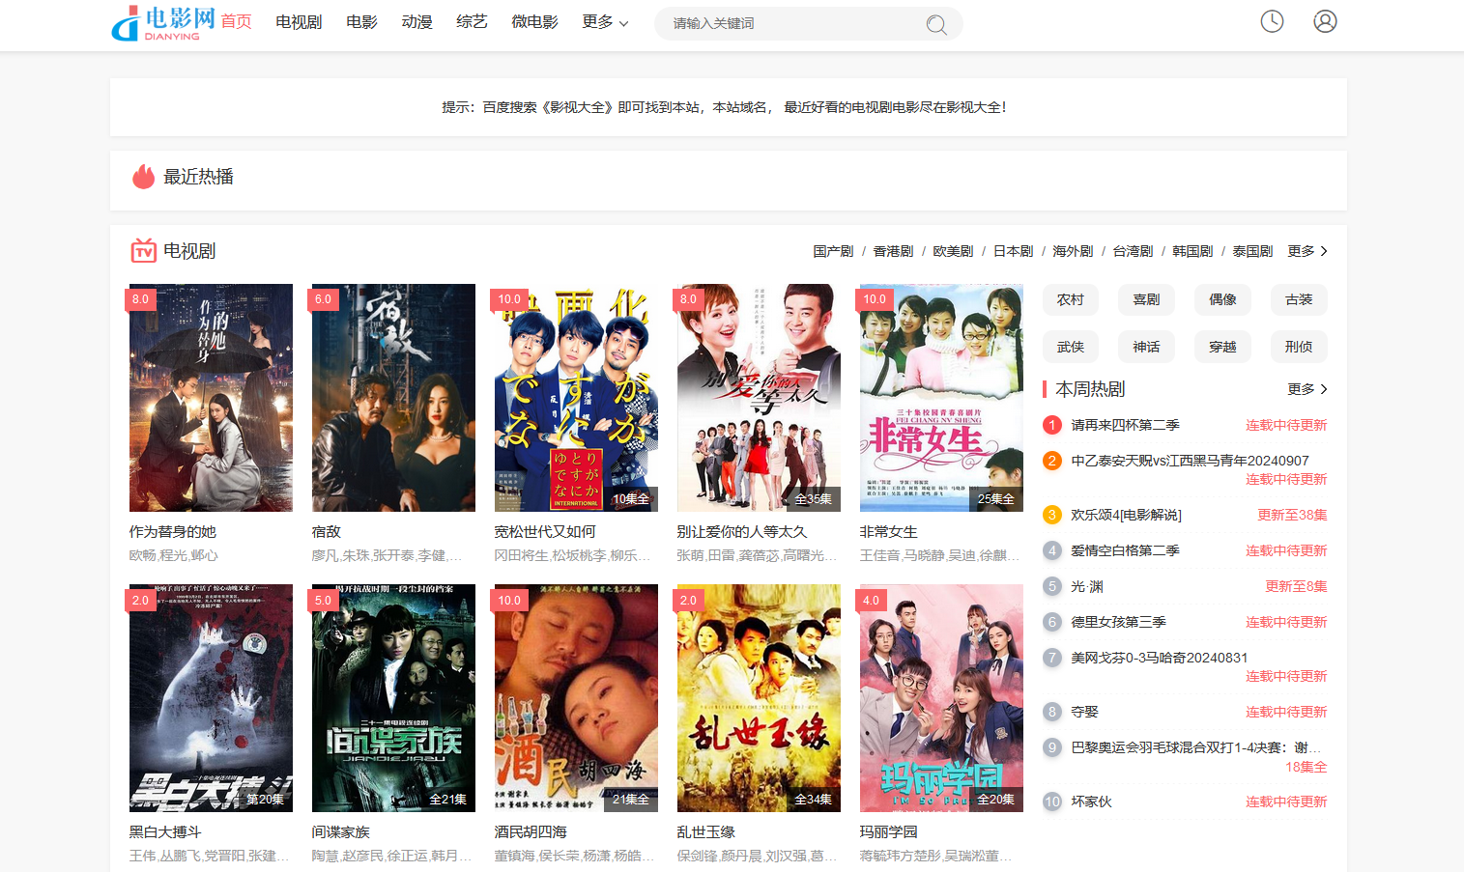Click the 喜剧 genre tag

[1146, 299]
